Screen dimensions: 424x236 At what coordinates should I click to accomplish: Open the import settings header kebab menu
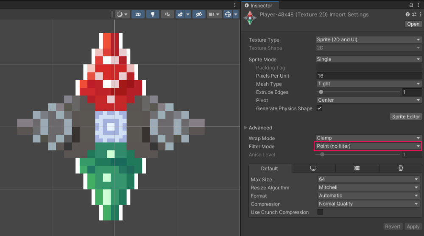(x=421, y=14)
